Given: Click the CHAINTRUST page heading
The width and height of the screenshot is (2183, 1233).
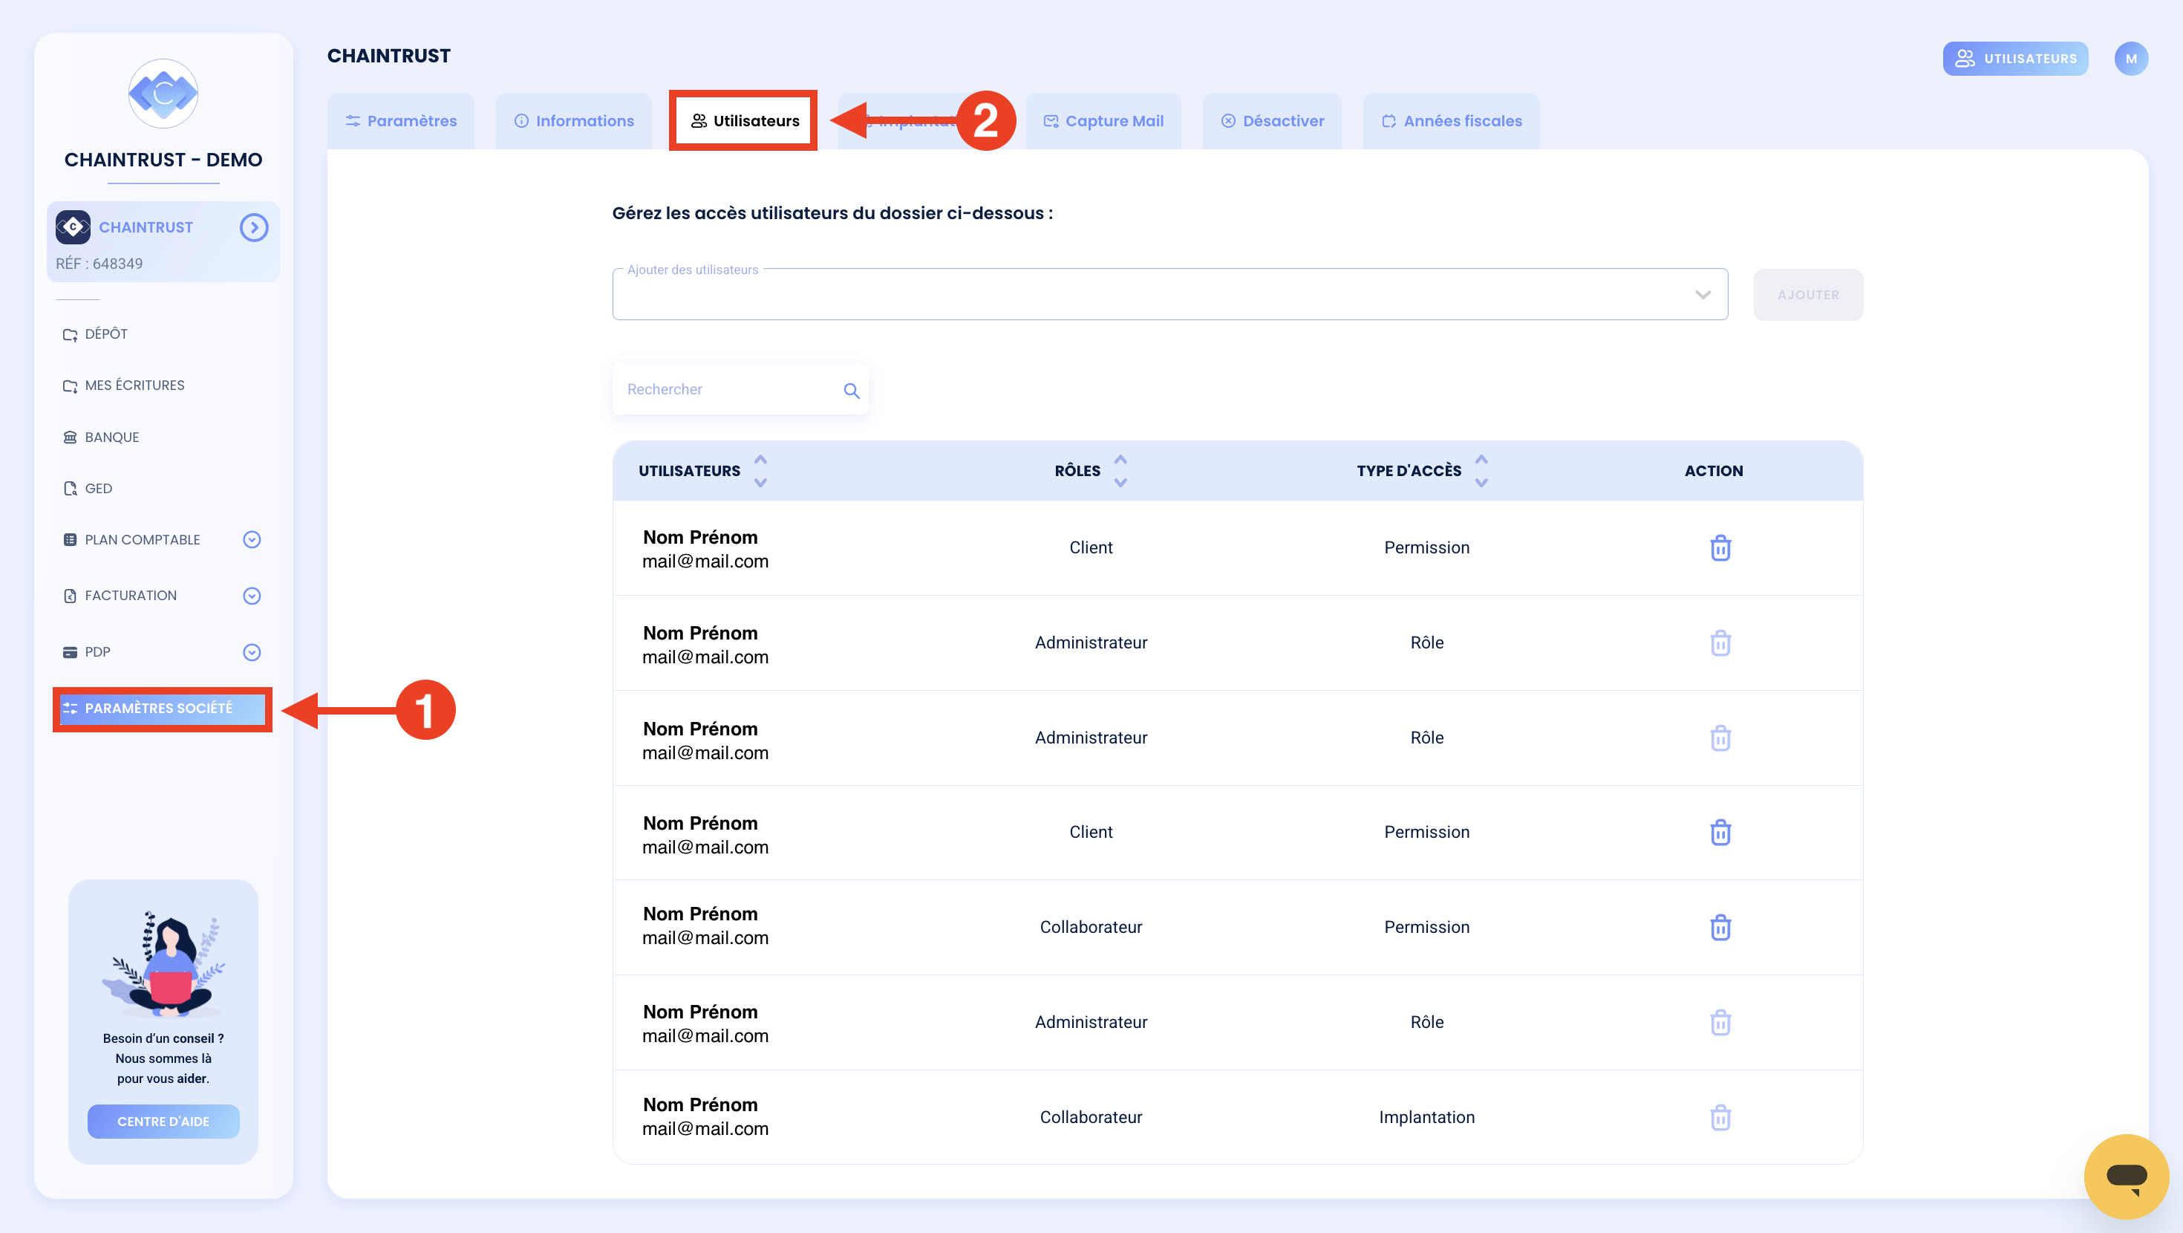Looking at the screenshot, I should click(388, 56).
